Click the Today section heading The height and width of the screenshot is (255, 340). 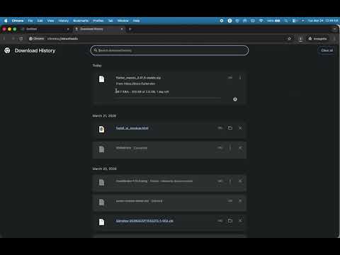(97, 65)
